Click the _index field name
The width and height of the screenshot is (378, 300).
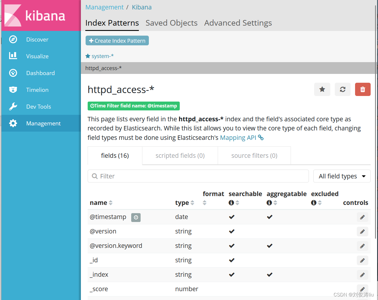click(99, 275)
